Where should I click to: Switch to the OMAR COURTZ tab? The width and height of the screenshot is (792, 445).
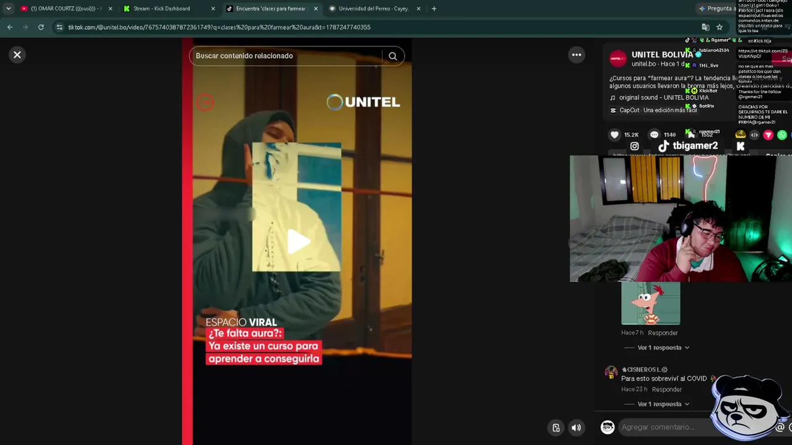pyautogui.click(x=66, y=9)
